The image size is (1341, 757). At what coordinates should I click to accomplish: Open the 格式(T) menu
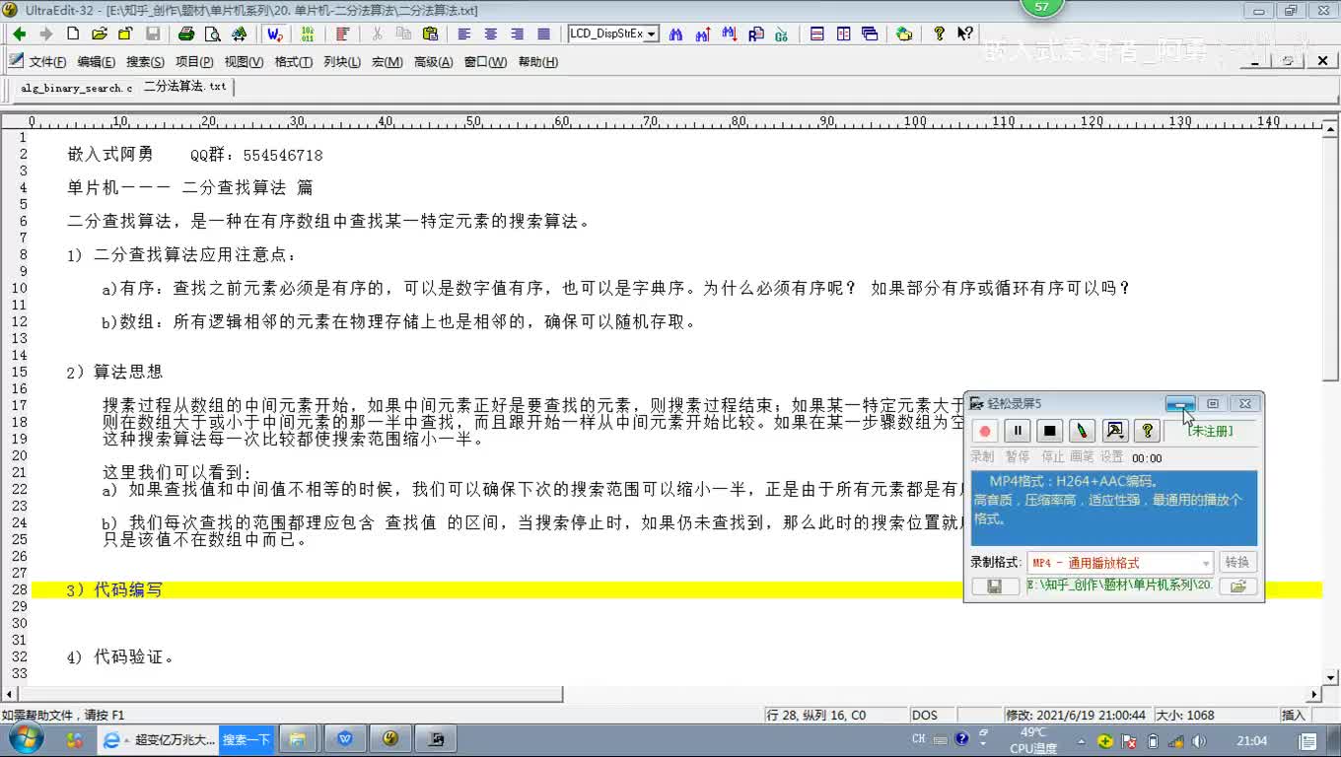pyautogui.click(x=293, y=62)
